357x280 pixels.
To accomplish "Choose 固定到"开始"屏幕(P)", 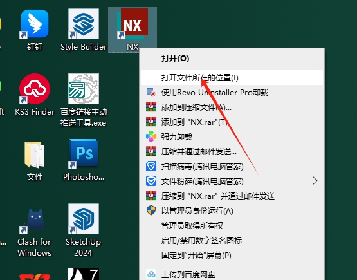I will (x=232, y=255).
